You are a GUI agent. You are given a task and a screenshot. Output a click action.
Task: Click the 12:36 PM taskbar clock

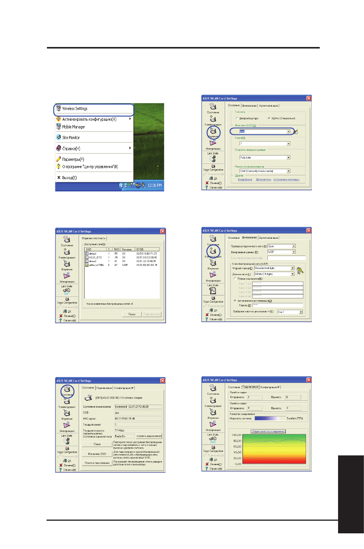(155, 186)
